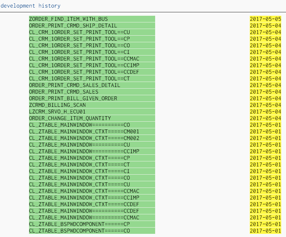This screenshot has height=237, width=286.
Task: Click CL_CRM_1ORDER_SET_PRINT_TOOL==CCIMP
Action: click(x=92, y=65)
